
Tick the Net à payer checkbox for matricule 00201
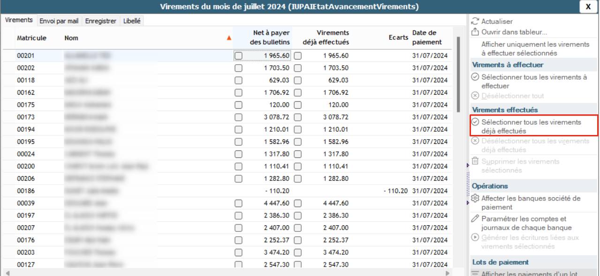point(238,56)
